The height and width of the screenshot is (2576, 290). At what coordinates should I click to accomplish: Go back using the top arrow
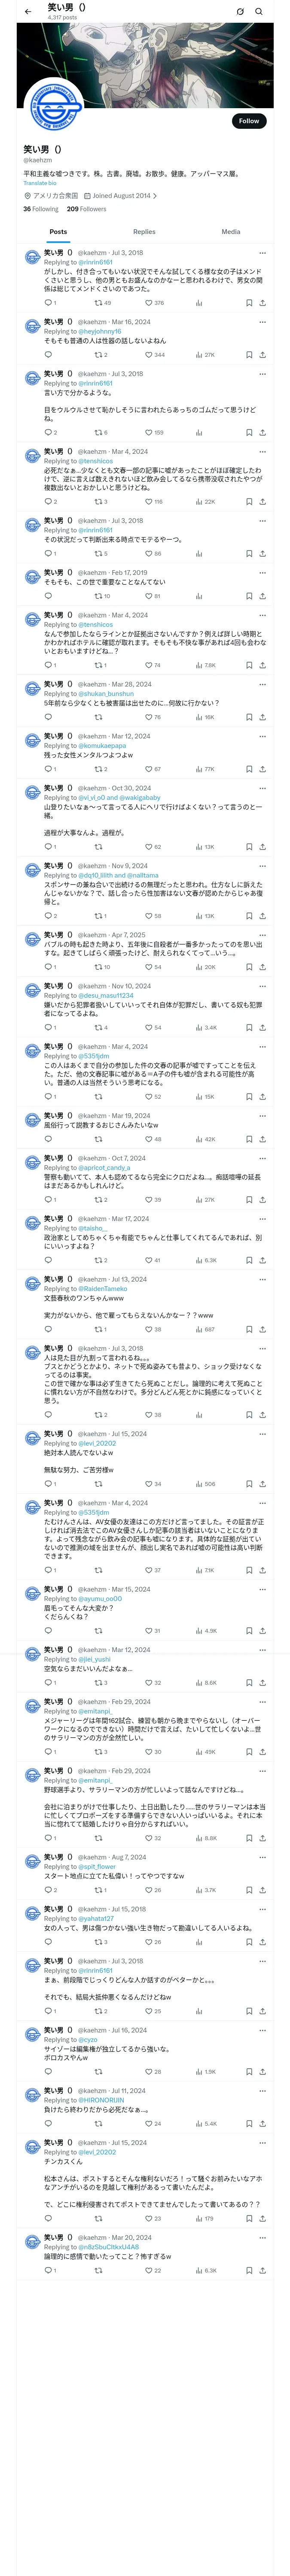click(x=28, y=12)
